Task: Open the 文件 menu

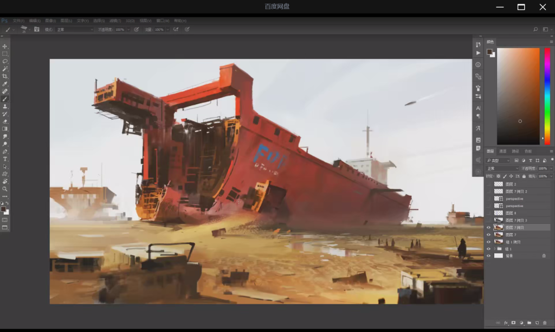Action: pos(18,21)
